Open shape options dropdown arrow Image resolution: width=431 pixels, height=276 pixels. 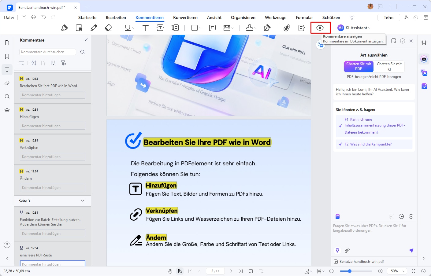point(200,28)
